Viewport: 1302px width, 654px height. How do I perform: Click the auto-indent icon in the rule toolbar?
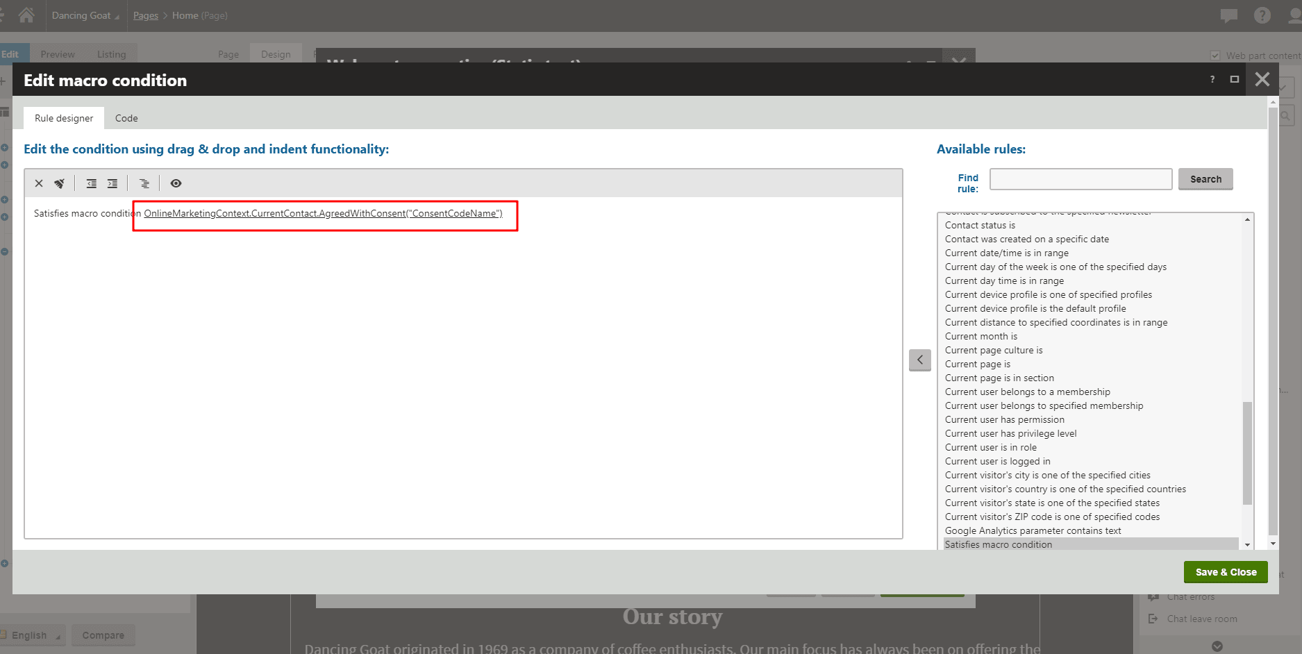144,183
